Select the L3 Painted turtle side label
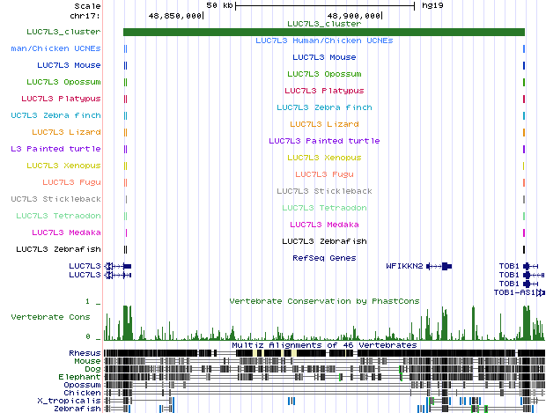Screen dimensions: 546x413 point(51,149)
